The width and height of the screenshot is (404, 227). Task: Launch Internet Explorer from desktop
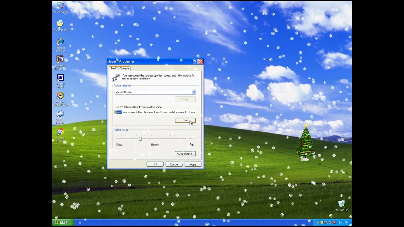pyautogui.click(x=60, y=45)
